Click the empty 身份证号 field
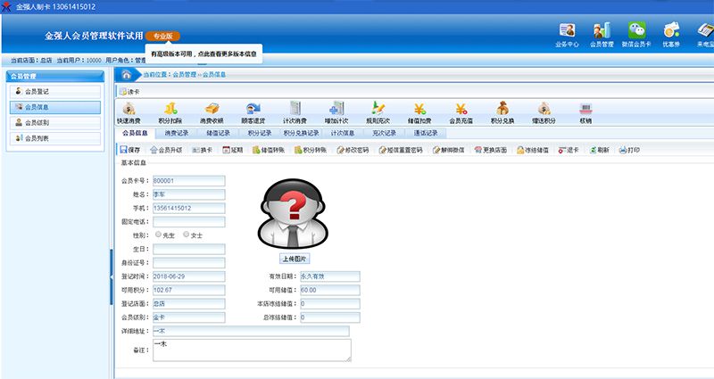 pyautogui.click(x=189, y=262)
